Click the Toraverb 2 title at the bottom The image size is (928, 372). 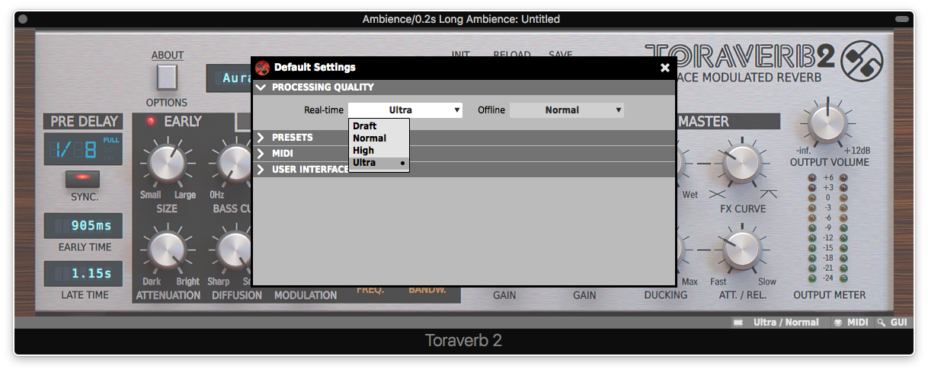point(463,341)
